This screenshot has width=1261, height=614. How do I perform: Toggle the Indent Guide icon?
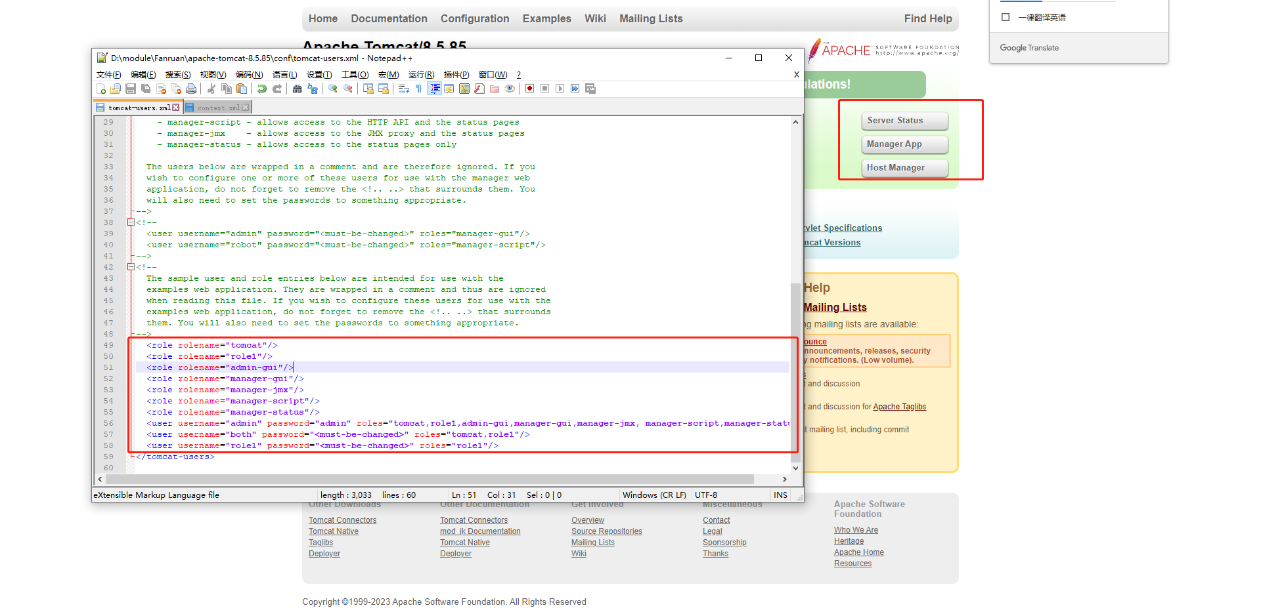[x=434, y=89]
